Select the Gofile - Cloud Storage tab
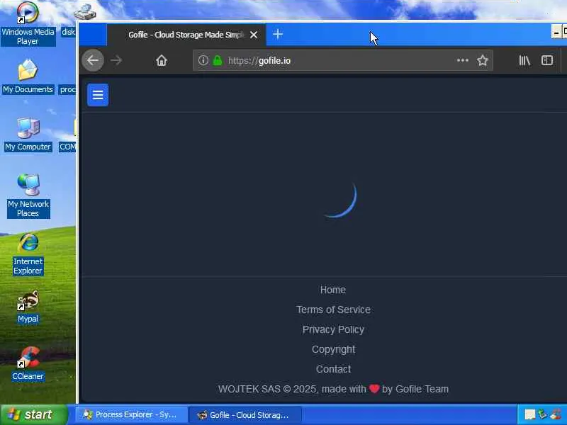 pos(186,35)
